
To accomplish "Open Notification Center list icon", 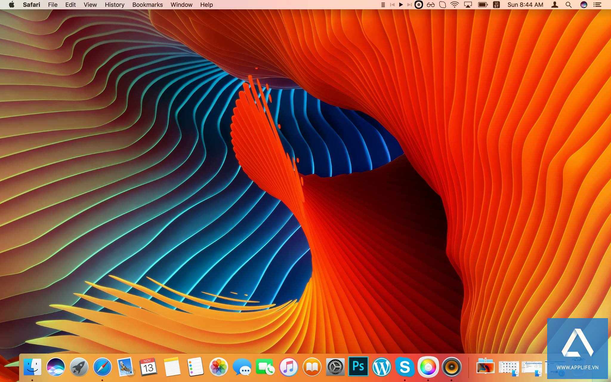I will [x=597, y=5].
